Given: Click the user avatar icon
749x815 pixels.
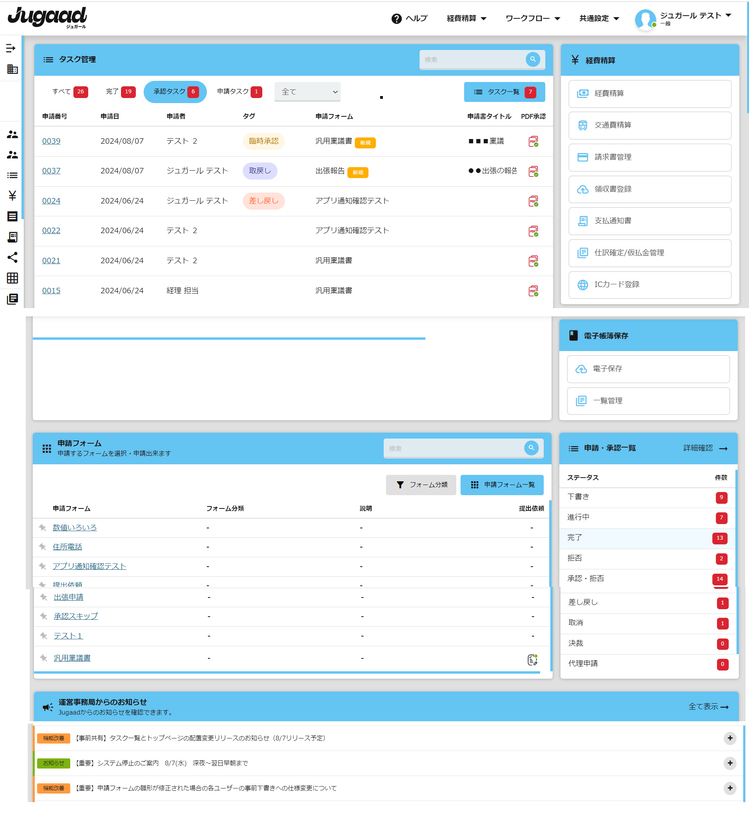Looking at the screenshot, I should 645,20.
